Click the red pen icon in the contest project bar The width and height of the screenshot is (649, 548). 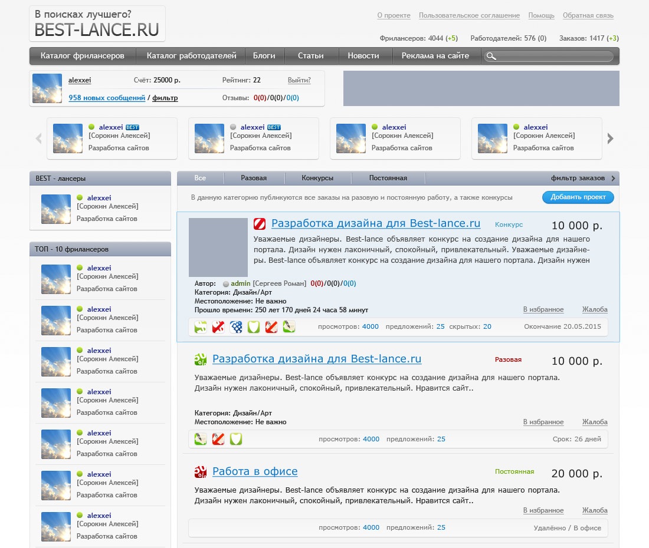tap(271, 327)
